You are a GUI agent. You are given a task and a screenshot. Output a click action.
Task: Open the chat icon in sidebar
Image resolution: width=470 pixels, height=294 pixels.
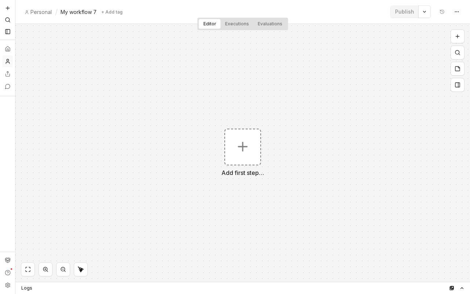click(x=8, y=86)
